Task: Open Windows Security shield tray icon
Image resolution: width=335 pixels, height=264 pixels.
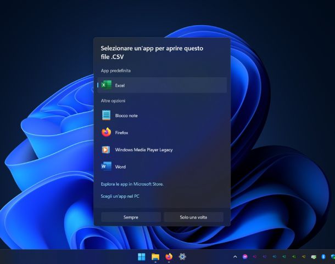Action: point(332,256)
